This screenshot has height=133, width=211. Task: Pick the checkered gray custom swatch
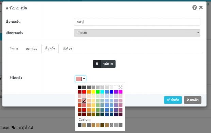[x=111, y=125]
